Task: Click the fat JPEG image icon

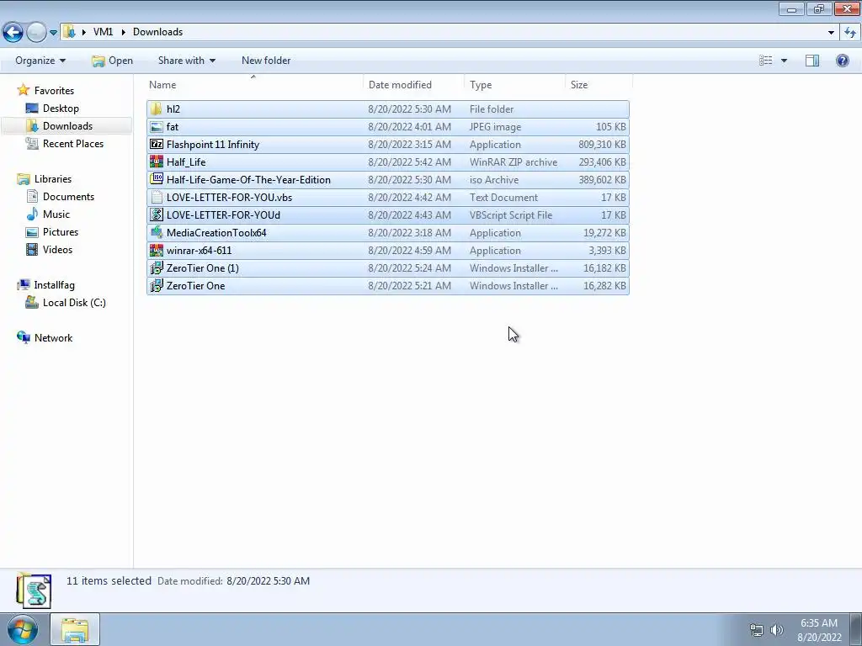Action: coord(157,127)
